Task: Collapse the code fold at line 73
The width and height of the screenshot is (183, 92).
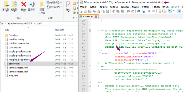Action: click(90, 66)
